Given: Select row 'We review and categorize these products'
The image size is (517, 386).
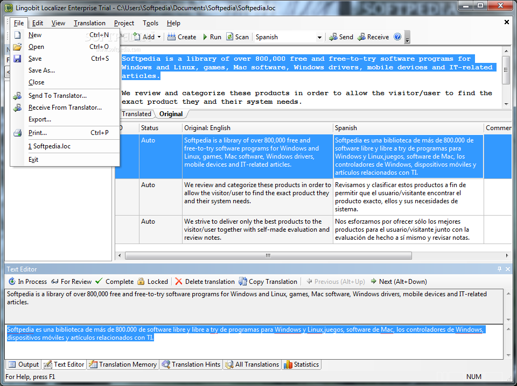Looking at the screenshot, I should 257,197.
